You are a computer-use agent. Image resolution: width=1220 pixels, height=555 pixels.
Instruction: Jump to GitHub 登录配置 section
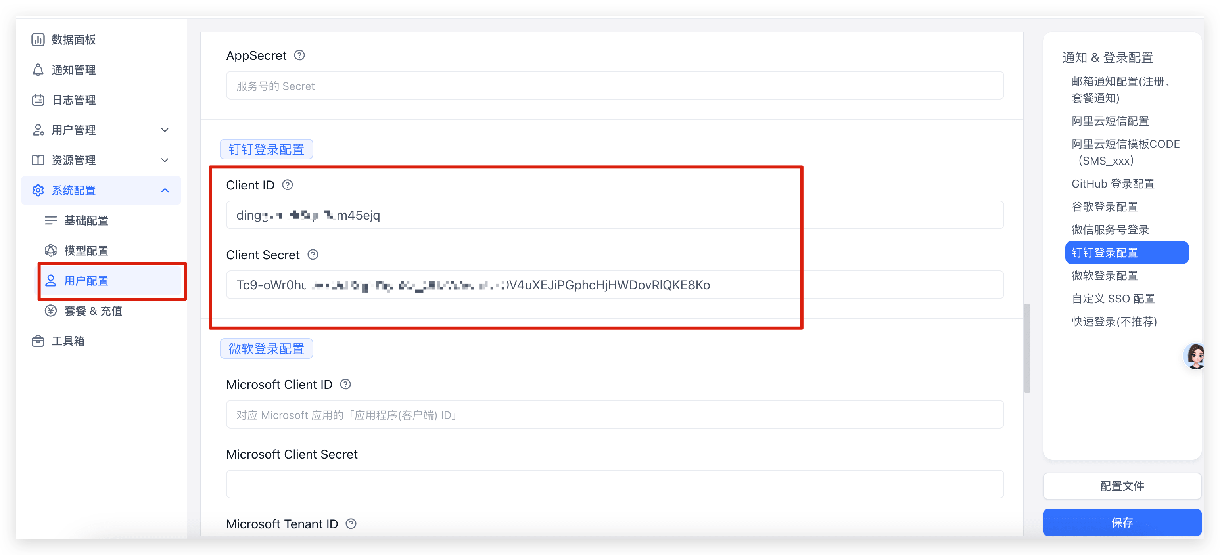pyautogui.click(x=1113, y=184)
